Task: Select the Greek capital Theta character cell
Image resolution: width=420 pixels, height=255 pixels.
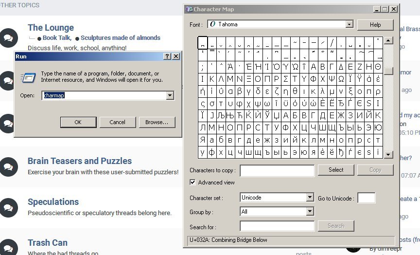Action: tap(378, 67)
